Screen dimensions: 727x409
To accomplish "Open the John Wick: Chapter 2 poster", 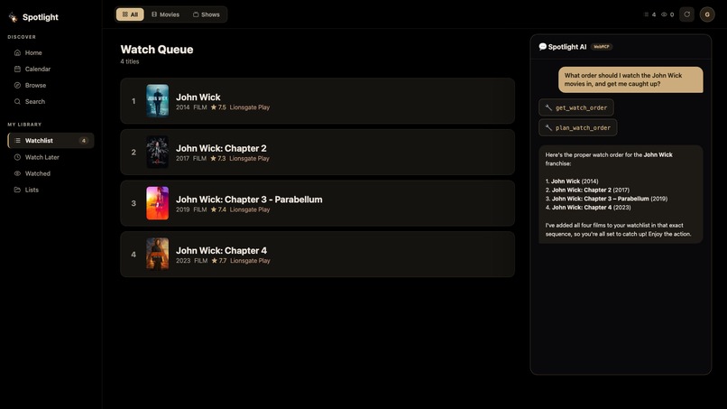I will coord(158,152).
